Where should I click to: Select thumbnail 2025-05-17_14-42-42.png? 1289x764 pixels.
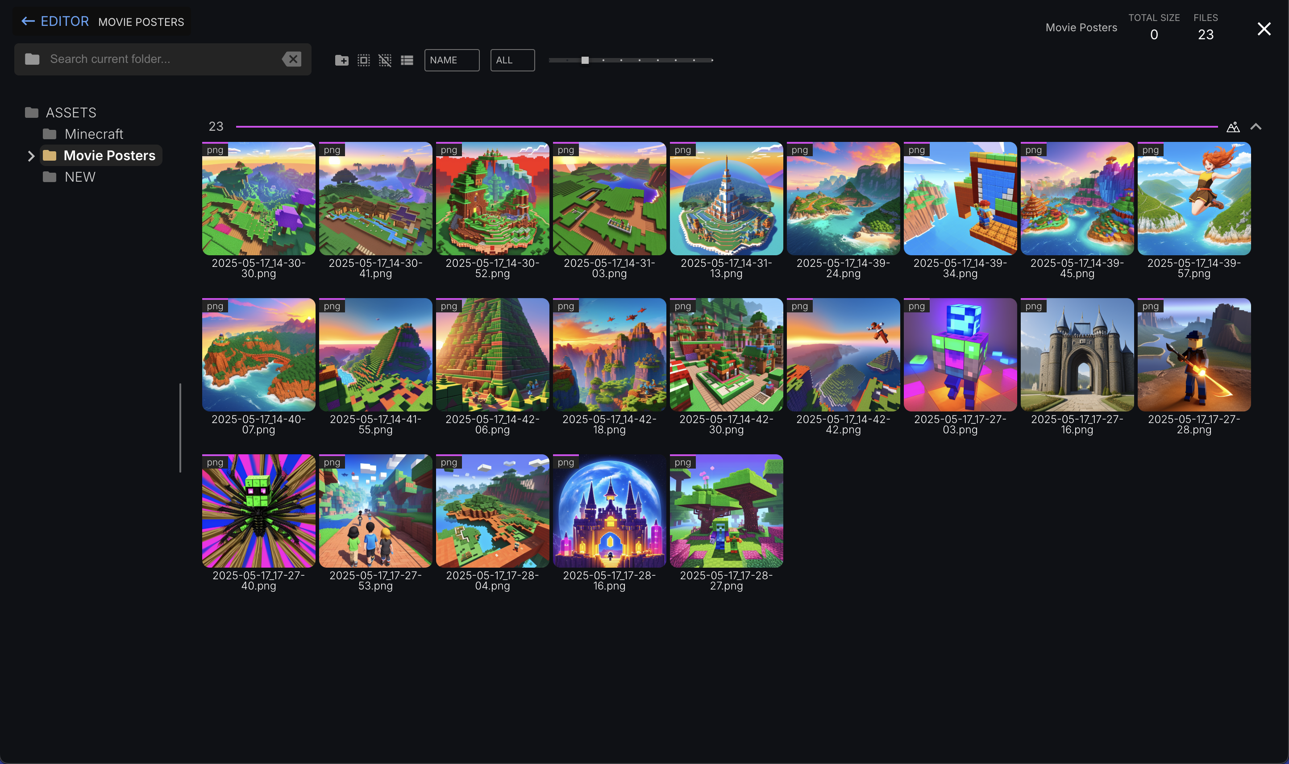(x=843, y=355)
